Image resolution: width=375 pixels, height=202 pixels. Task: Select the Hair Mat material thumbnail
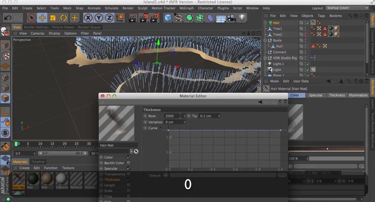tap(19, 180)
